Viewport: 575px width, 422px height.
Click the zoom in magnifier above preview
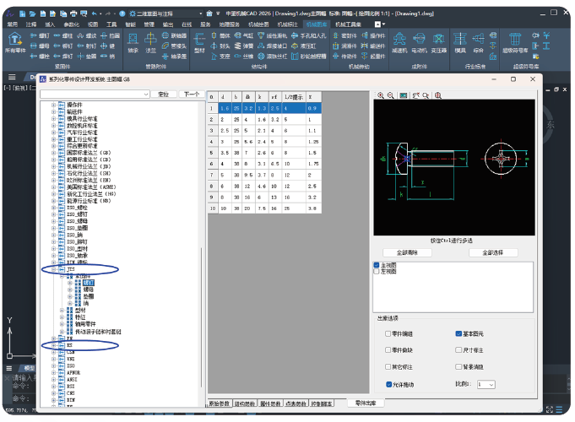(381, 96)
